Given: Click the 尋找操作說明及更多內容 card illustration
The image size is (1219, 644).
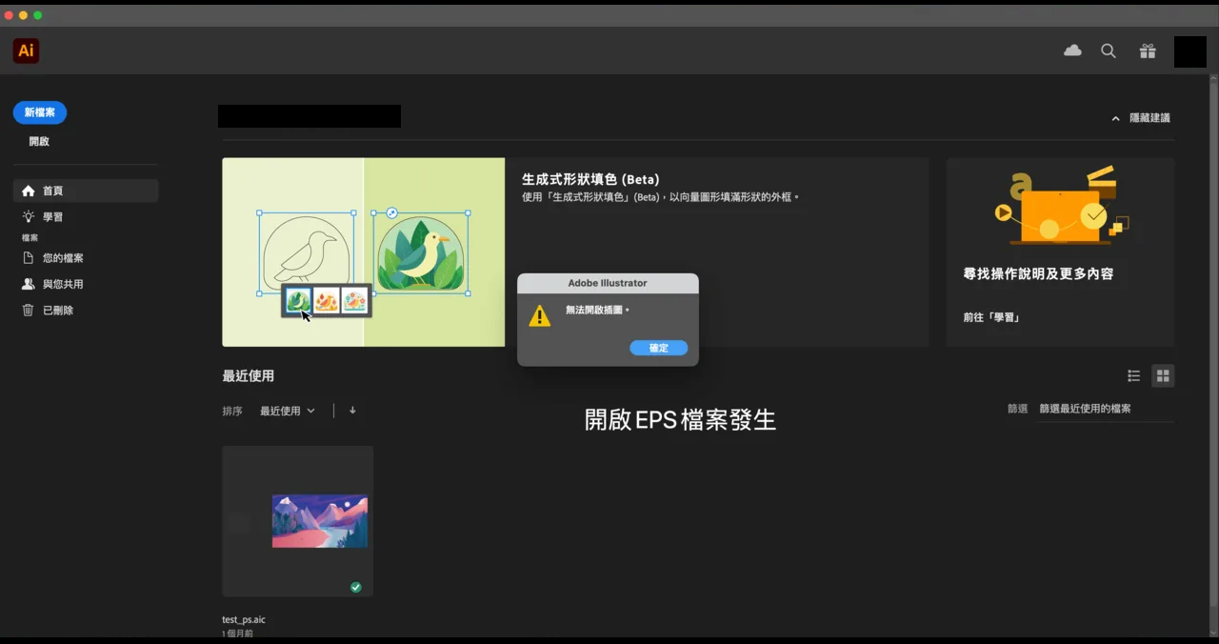Looking at the screenshot, I should [1060, 206].
